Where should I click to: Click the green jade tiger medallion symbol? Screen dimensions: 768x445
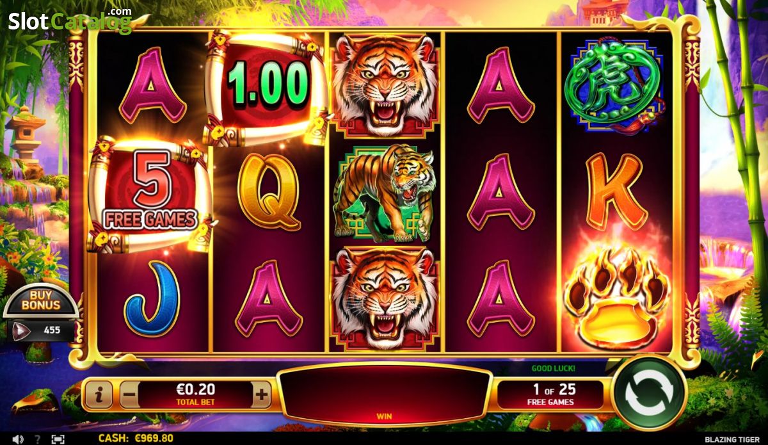click(x=612, y=85)
